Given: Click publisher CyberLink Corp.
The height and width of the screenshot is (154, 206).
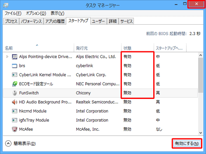Looking at the screenshot, I should pos(91,75).
